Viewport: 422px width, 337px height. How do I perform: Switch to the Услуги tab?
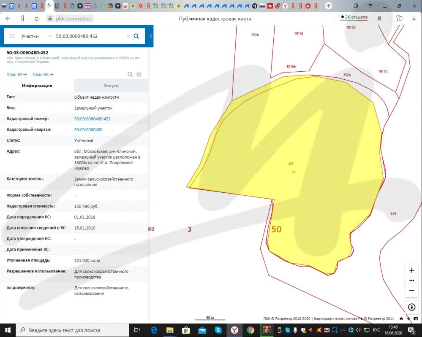[111, 86]
